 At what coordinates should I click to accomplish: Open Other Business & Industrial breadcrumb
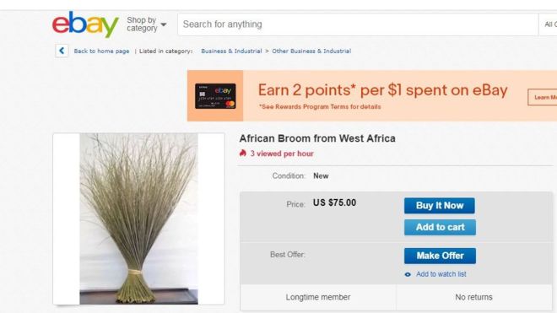tap(311, 51)
